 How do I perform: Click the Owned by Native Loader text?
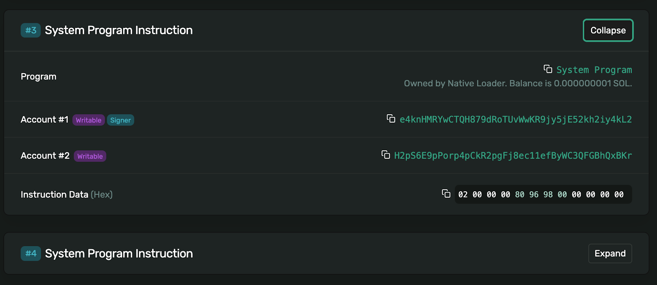517,84
